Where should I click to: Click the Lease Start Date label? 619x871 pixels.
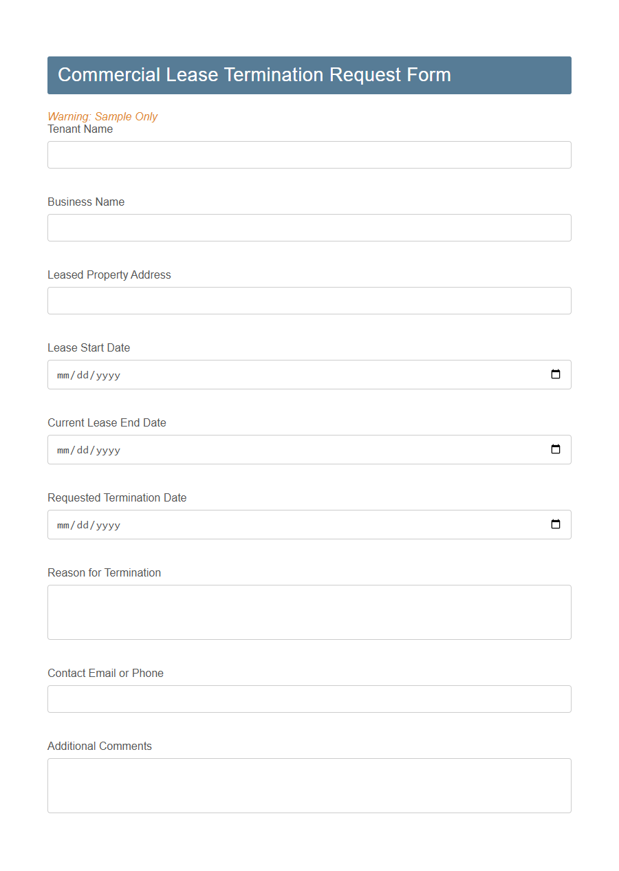pyautogui.click(x=89, y=347)
